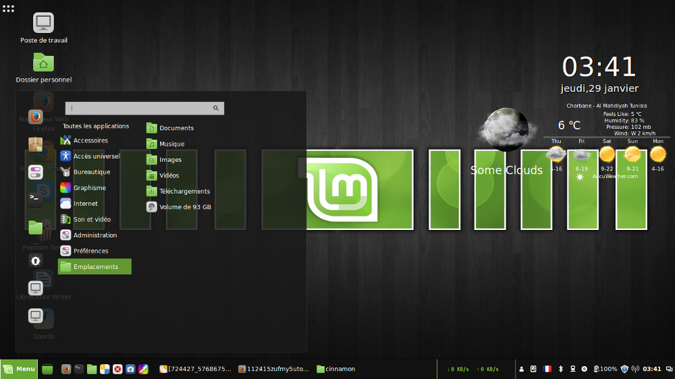Viewport: 675px width, 379px height.
Task: Click the Thu forecast icon
Action: click(x=556, y=154)
